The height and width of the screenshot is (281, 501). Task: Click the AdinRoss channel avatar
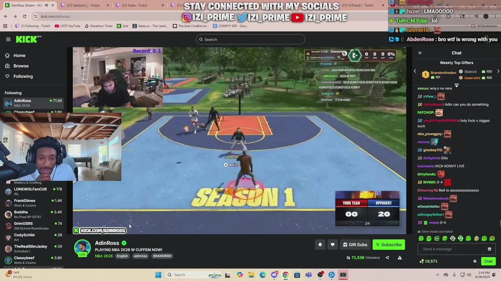coord(82,248)
